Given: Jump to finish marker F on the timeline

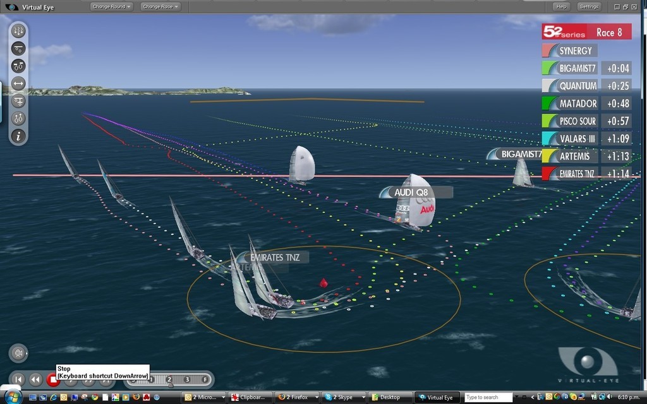Looking at the screenshot, I should click(x=205, y=379).
